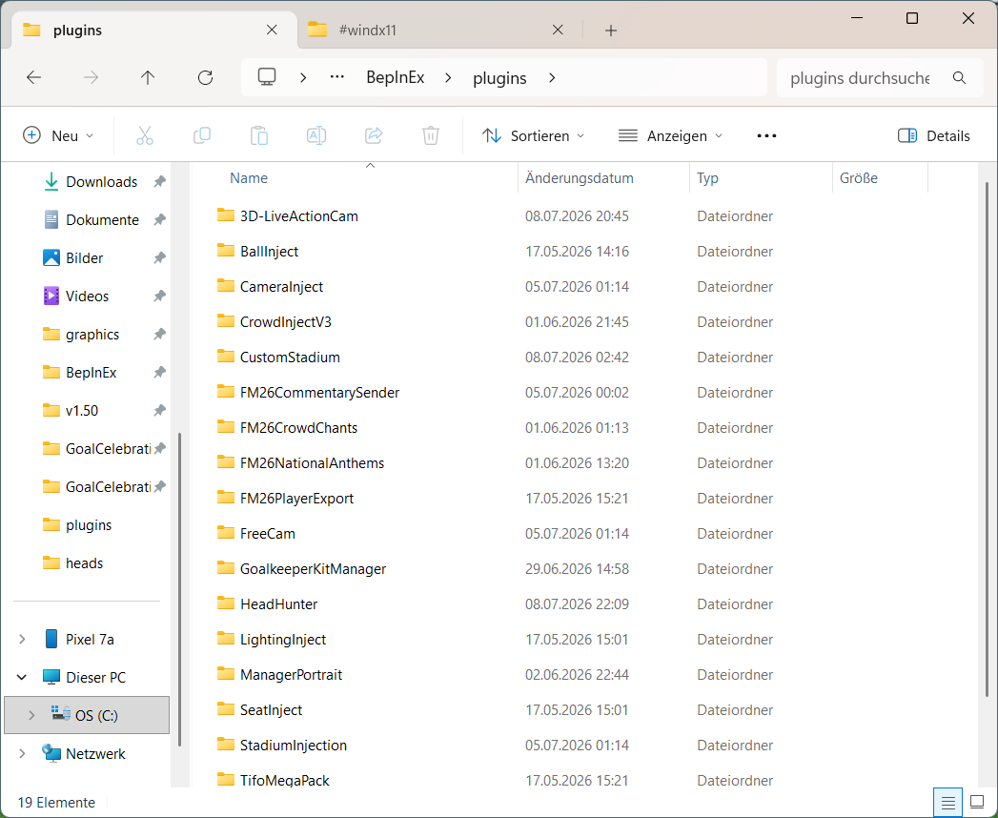Screen dimensions: 998x818
Task: Open the Anzeigen dropdown
Action: pyautogui.click(x=671, y=135)
